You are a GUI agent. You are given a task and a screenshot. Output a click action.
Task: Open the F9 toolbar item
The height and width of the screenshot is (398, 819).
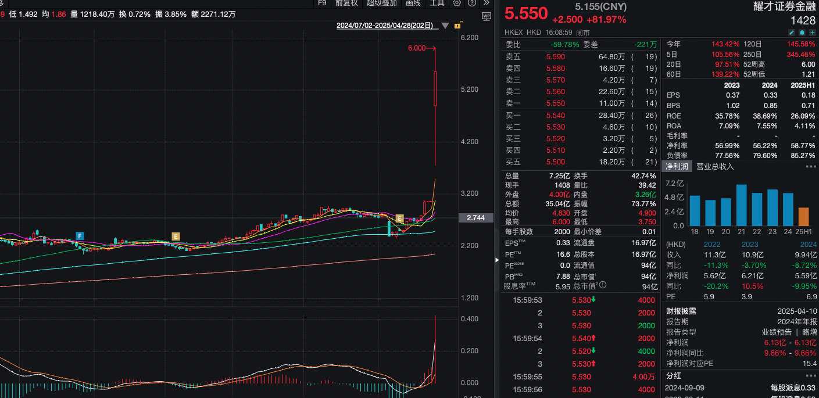point(322,3)
